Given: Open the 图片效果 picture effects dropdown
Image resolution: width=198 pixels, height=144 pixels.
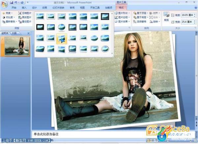Looking at the screenshot, I should coord(122,21).
